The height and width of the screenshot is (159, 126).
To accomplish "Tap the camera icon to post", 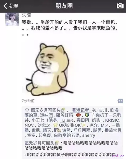I will point(120,6).
